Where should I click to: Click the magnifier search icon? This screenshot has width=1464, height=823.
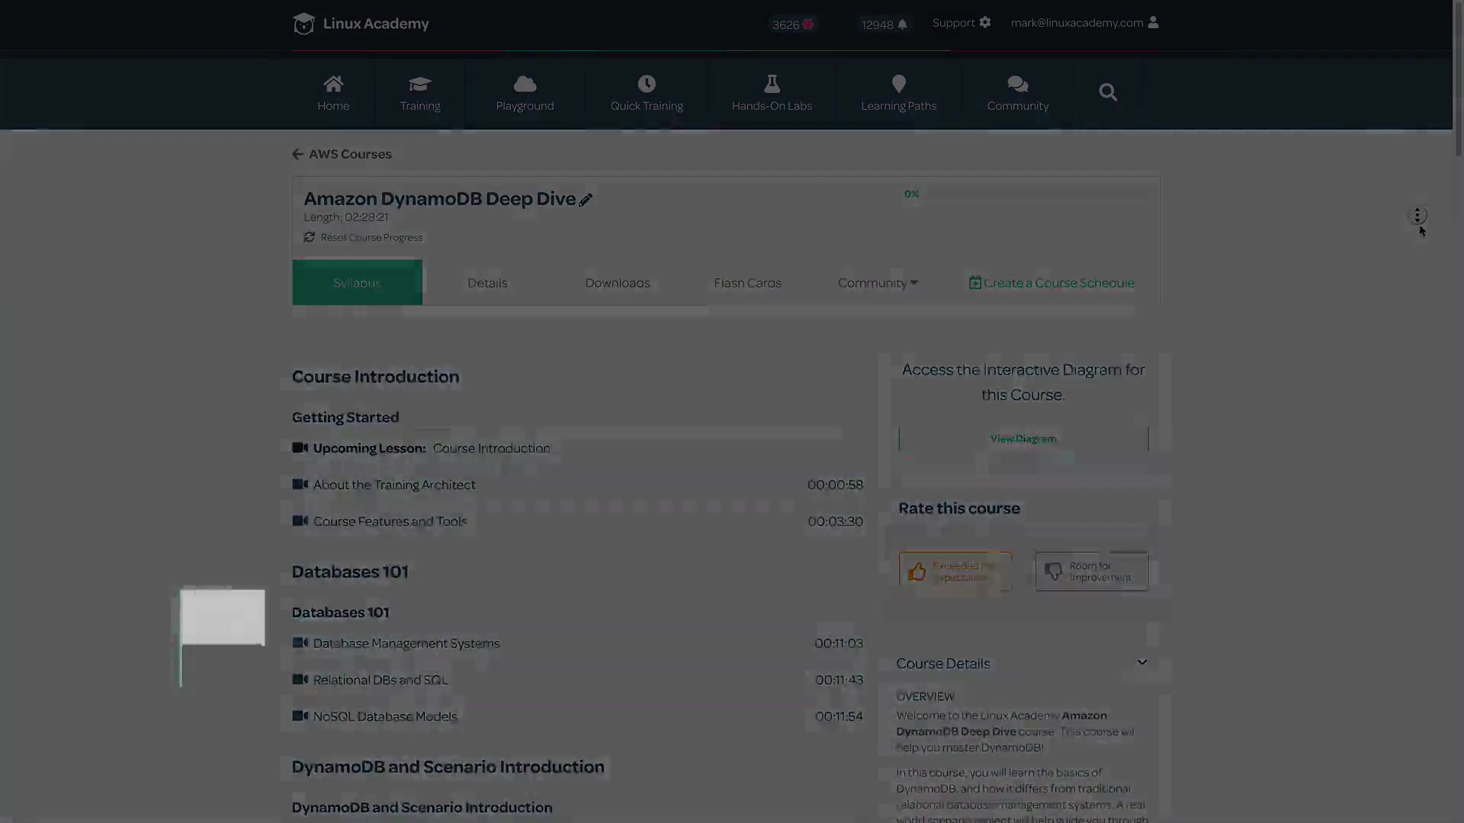[x=1108, y=92]
